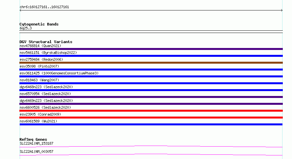Click the chr6:160127161..160127161 coordinate label

coord(44,7)
